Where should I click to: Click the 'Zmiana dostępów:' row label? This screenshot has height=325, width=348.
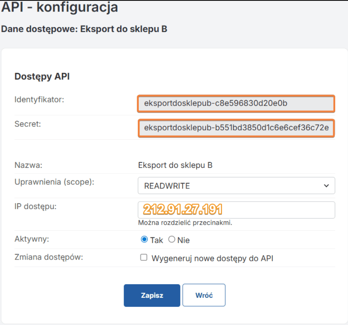[49, 258]
